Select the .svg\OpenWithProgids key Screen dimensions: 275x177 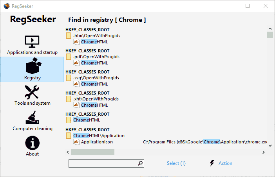point(96,78)
